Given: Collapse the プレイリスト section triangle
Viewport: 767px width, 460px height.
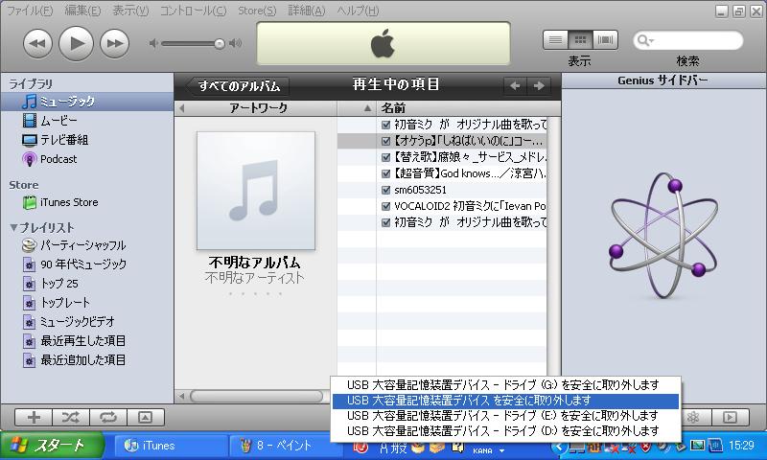Looking at the screenshot, I should coord(13,227).
